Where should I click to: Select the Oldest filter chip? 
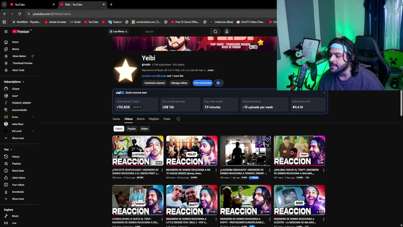click(145, 129)
